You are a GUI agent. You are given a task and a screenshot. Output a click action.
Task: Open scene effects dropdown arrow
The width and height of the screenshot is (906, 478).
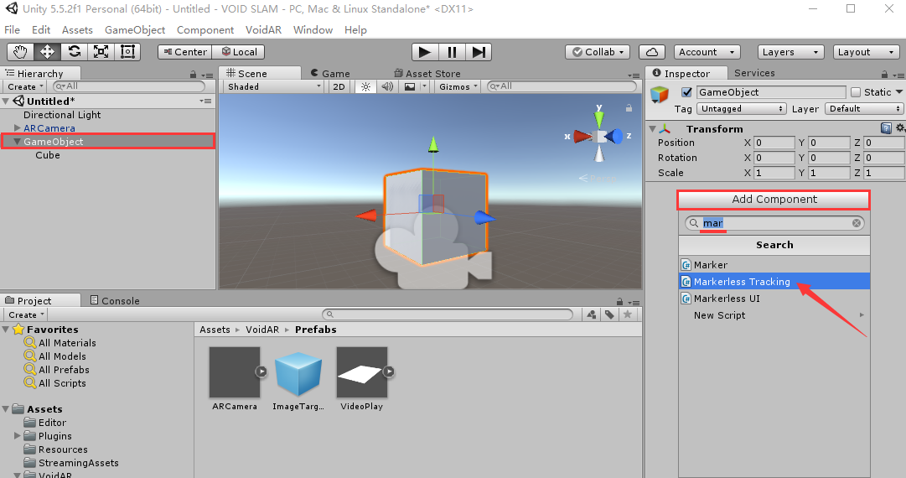click(423, 86)
